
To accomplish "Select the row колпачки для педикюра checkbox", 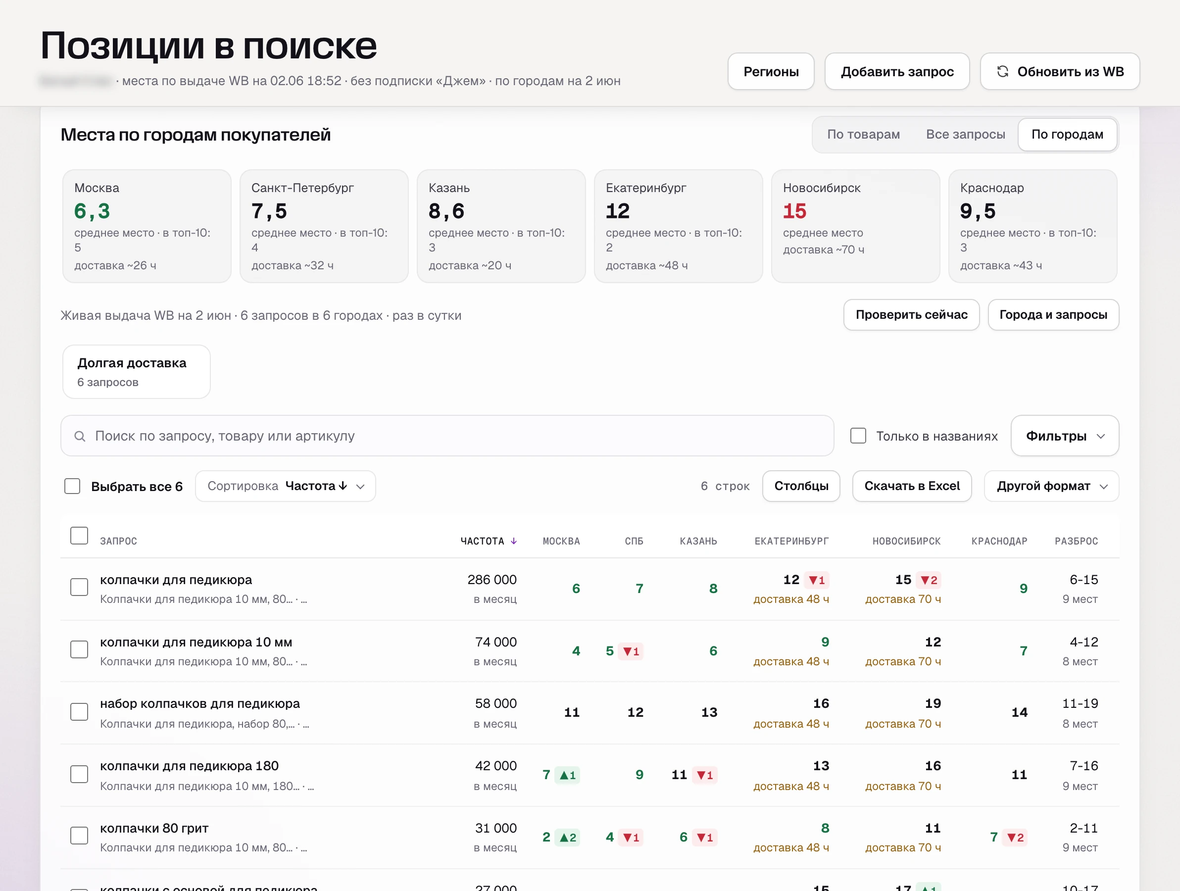I will point(79,588).
